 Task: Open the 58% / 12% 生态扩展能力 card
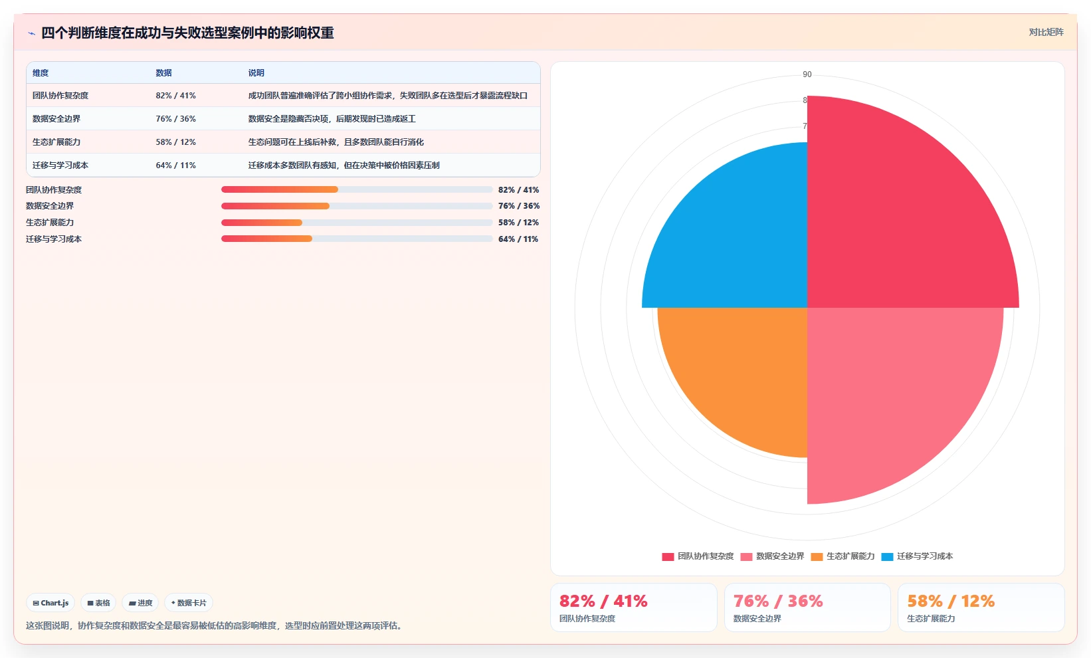tap(981, 607)
